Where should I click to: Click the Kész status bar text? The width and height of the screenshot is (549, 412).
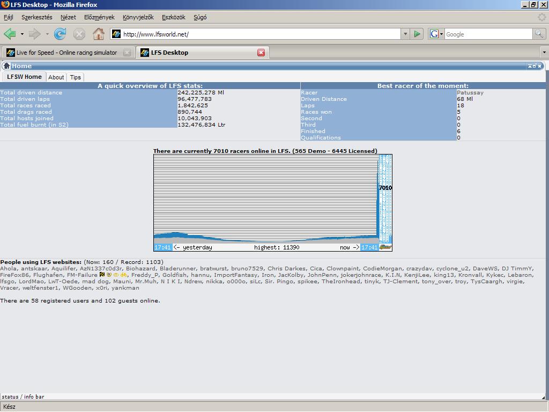9,407
